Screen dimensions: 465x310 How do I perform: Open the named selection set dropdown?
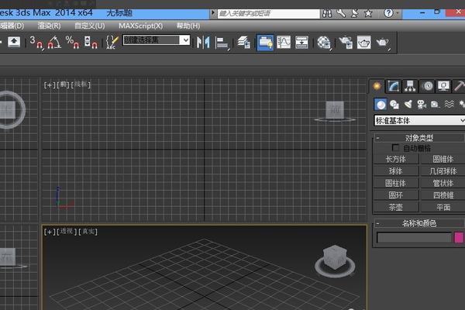click(x=186, y=40)
